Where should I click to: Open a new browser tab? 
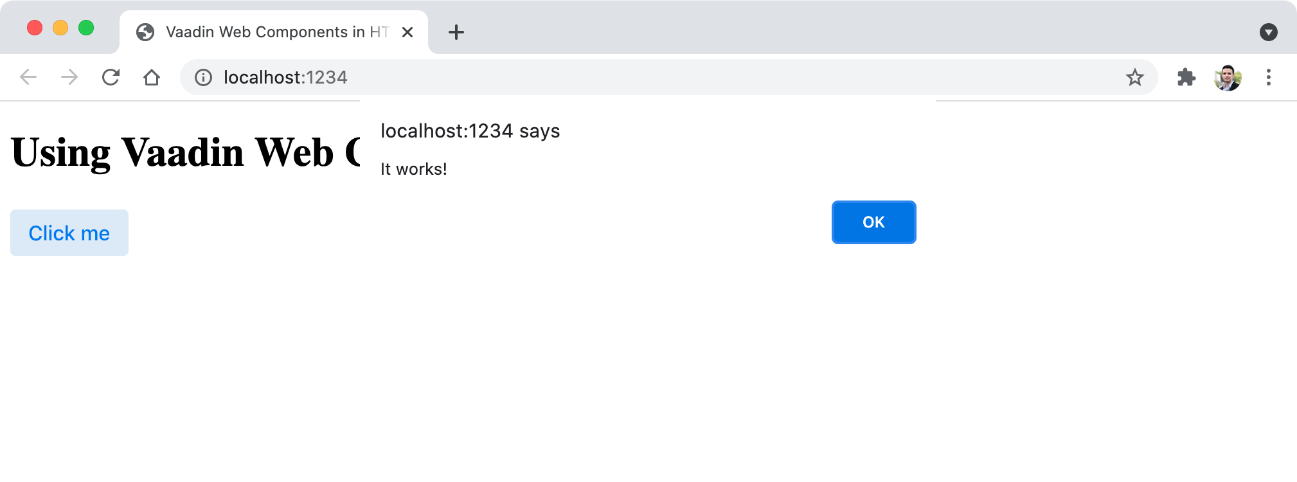pos(456,32)
